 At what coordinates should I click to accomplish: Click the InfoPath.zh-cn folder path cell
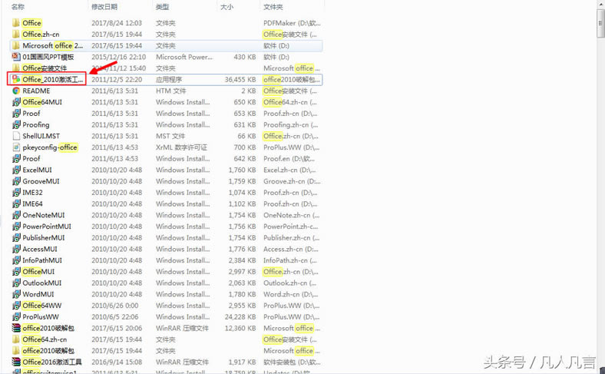(x=289, y=260)
